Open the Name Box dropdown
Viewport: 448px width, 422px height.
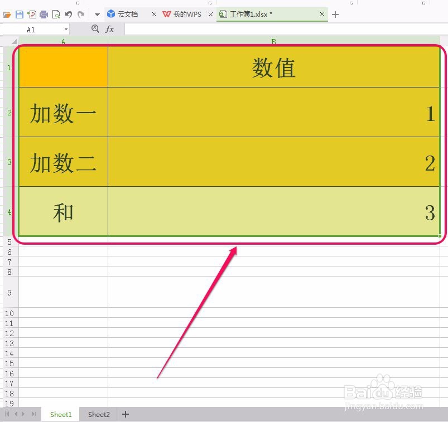pos(66,28)
